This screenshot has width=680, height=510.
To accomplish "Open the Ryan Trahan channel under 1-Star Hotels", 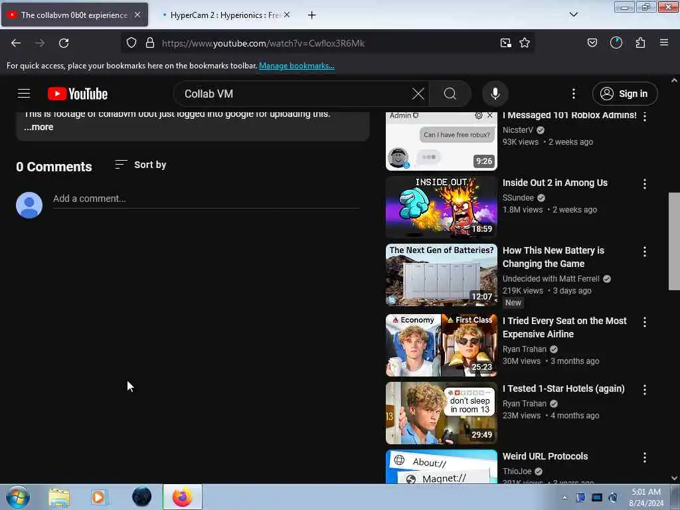I will pos(525,404).
